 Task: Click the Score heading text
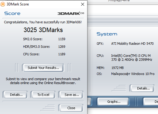point(12,13)
